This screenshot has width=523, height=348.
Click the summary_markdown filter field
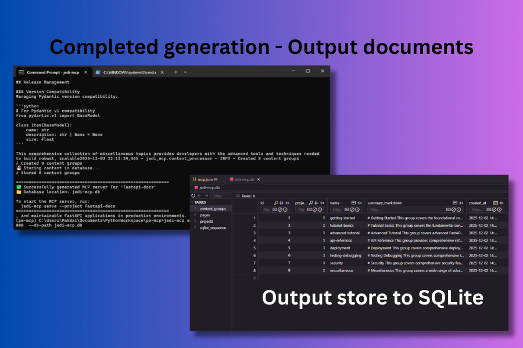click(415, 210)
